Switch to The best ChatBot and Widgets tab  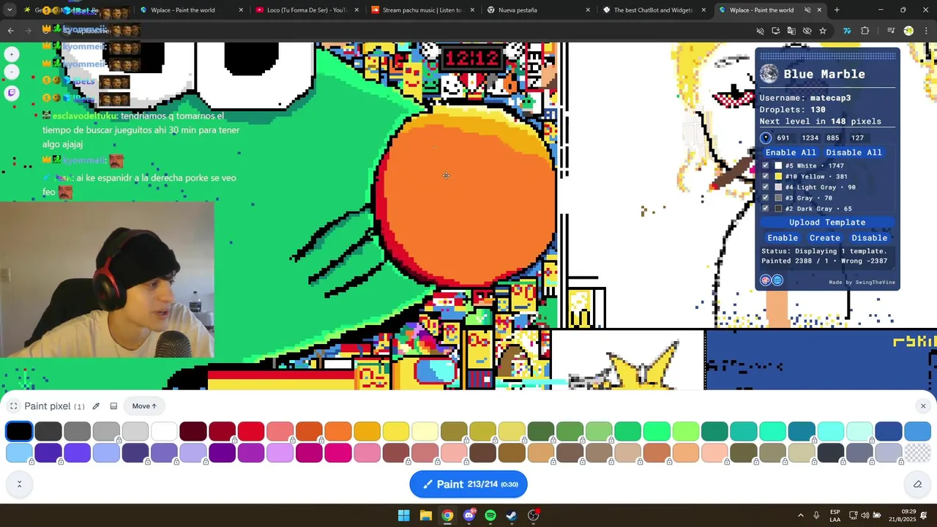pyautogui.click(x=653, y=10)
